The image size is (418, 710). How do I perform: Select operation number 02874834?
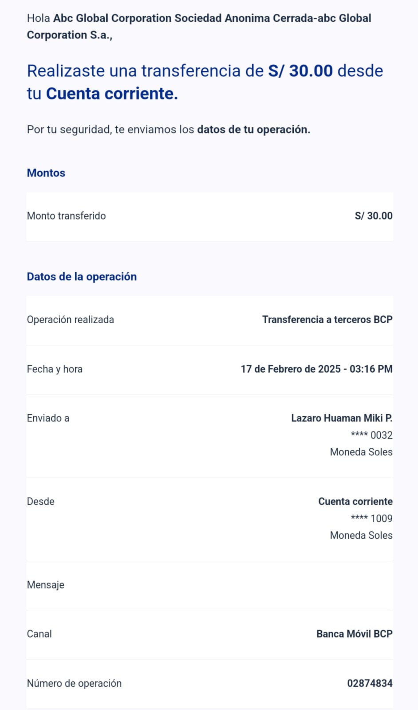point(370,684)
